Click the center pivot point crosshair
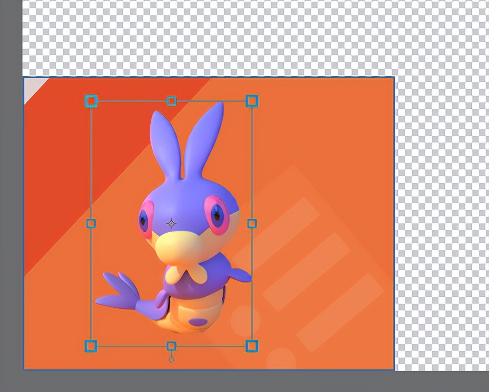The height and width of the screenshot is (392, 489). tap(172, 223)
